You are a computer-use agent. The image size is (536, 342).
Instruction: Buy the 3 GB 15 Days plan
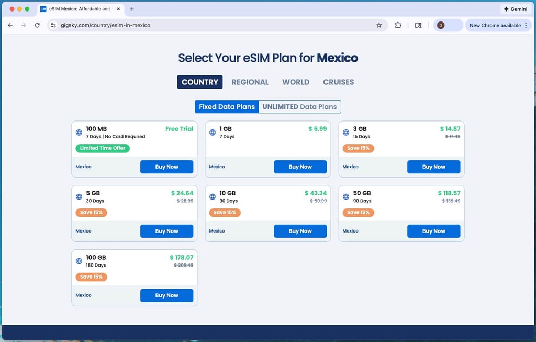(x=433, y=167)
